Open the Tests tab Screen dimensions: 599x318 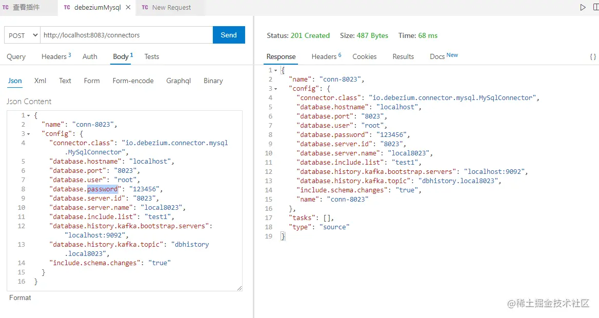tap(152, 57)
